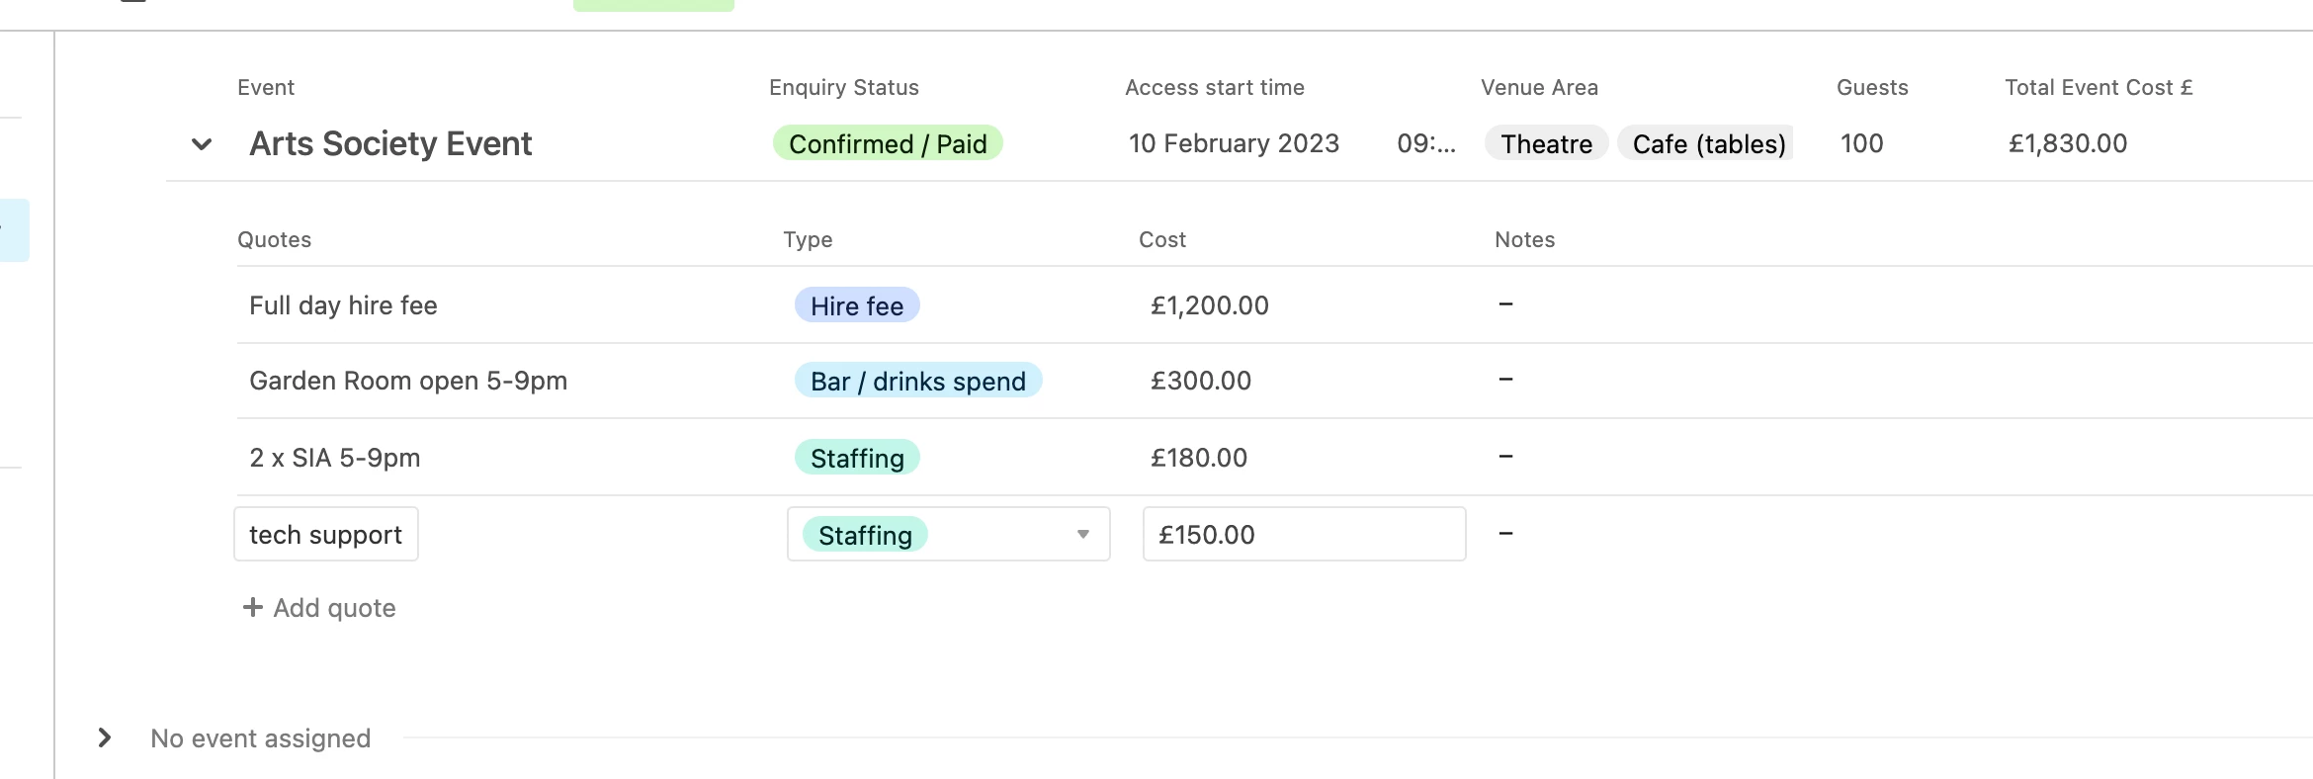Click the Add quote button

coord(333,607)
